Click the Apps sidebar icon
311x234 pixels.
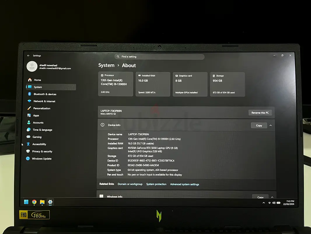tap(29, 115)
